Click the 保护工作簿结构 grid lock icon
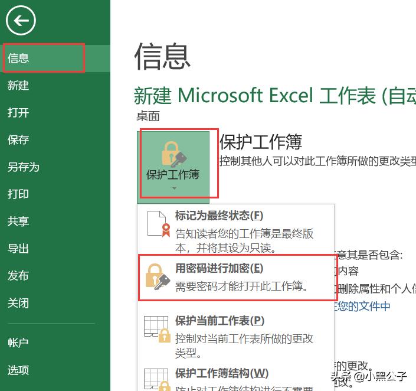The width and height of the screenshot is (416, 391). [157, 379]
